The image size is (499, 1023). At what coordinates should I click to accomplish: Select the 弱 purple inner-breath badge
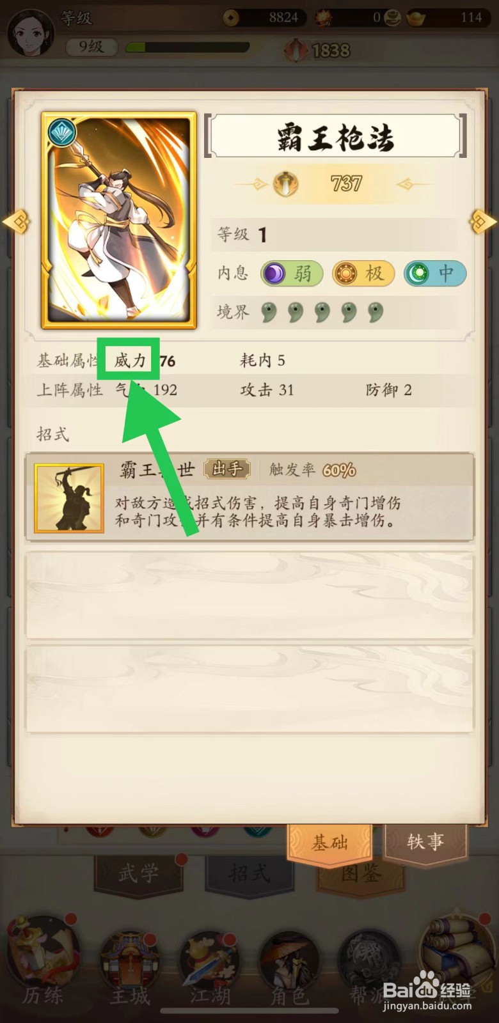pyautogui.click(x=291, y=274)
